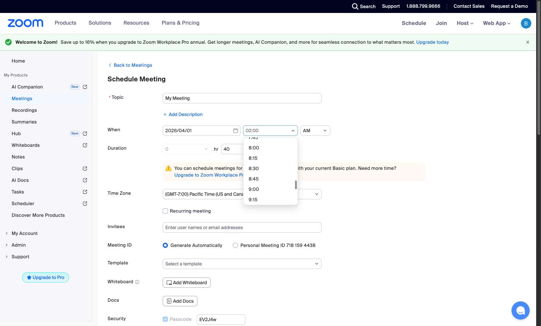
Task: Click the plus icon for Add Description
Action: point(165,114)
